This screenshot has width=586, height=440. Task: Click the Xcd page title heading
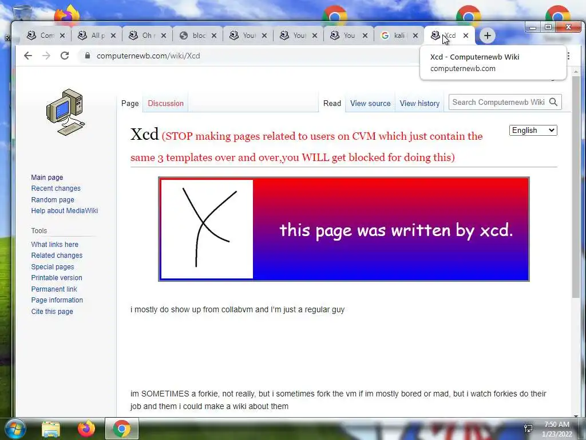pyautogui.click(x=144, y=134)
